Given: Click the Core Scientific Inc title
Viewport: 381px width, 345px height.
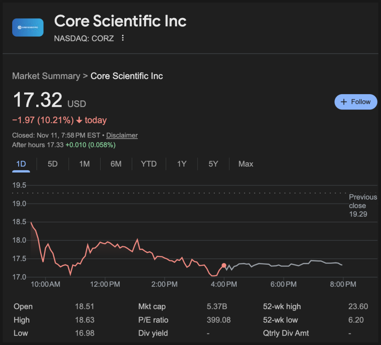Looking at the screenshot, I should [120, 21].
